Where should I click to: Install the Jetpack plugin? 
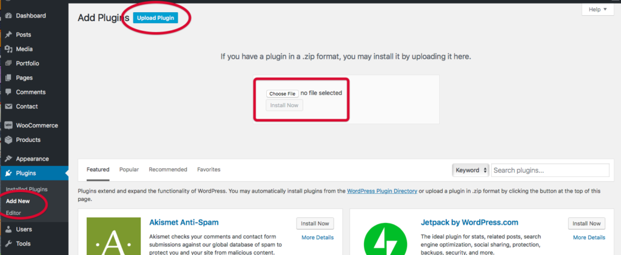pos(586,224)
